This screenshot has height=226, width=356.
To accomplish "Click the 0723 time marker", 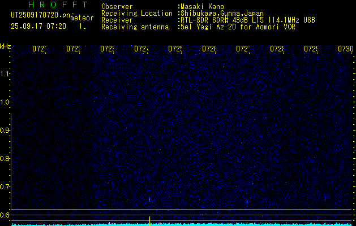I will click(x=107, y=49).
